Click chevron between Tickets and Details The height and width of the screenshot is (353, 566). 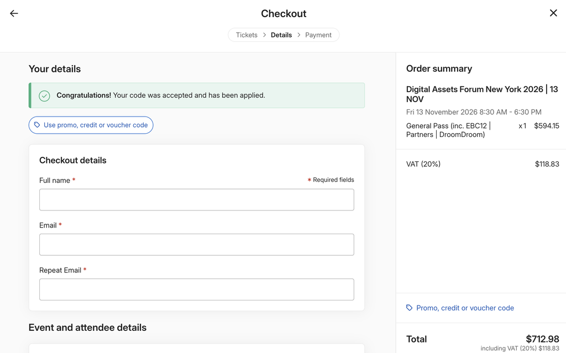pyautogui.click(x=264, y=35)
